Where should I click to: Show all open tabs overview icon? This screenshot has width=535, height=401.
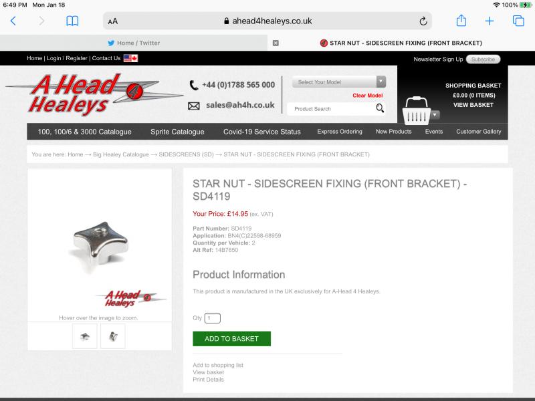518,21
